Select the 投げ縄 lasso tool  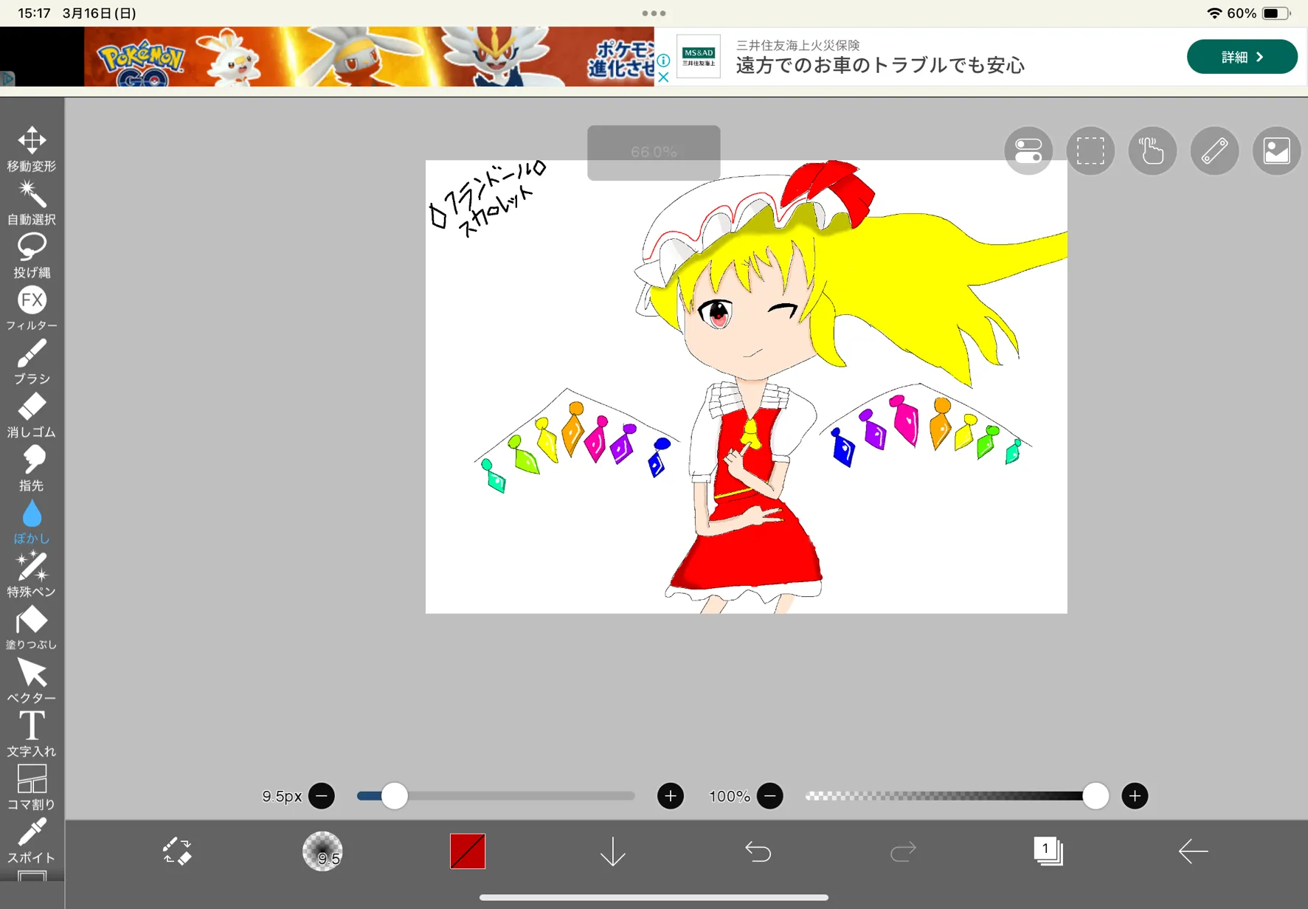tap(32, 255)
